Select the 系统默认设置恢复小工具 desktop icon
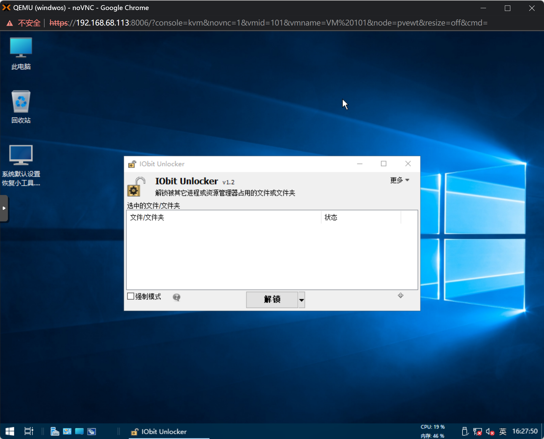 (x=21, y=165)
